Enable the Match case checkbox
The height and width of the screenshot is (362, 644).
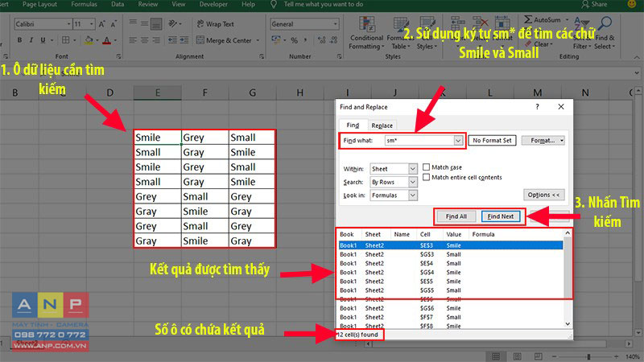pyautogui.click(x=427, y=167)
